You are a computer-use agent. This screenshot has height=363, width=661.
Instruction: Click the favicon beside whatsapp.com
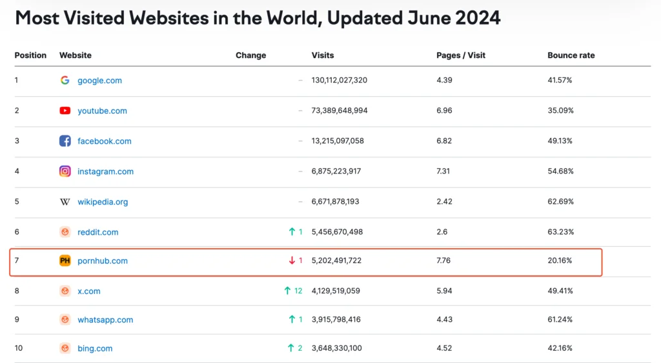(65, 320)
